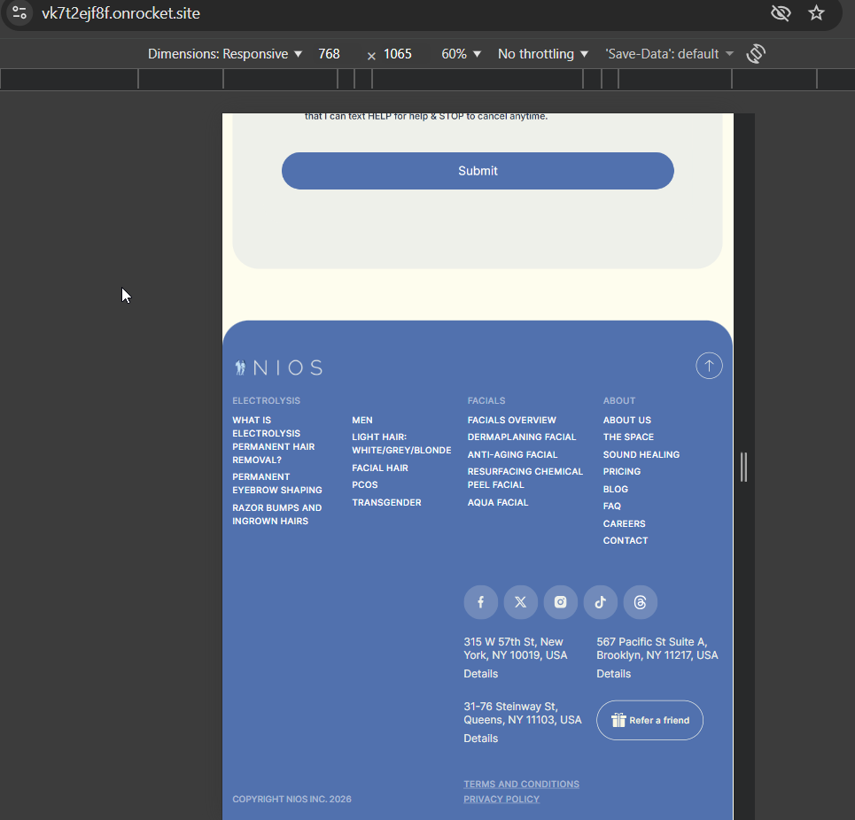This screenshot has height=820, width=855.
Task: Click the back-to-top arrow icon
Action: click(x=709, y=366)
